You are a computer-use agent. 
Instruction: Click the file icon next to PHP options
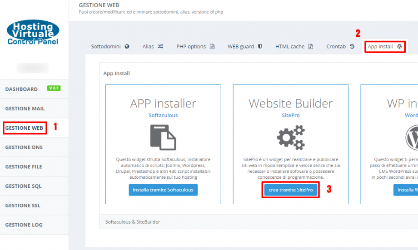[x=212, y=46]
